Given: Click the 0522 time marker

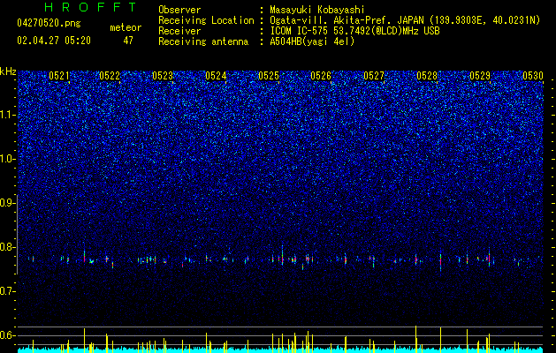Looking at the screenshot, I should (110, 76).
